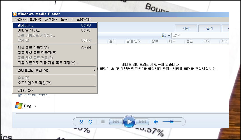Toggle repeat mode in playback controls

(90, 122)
